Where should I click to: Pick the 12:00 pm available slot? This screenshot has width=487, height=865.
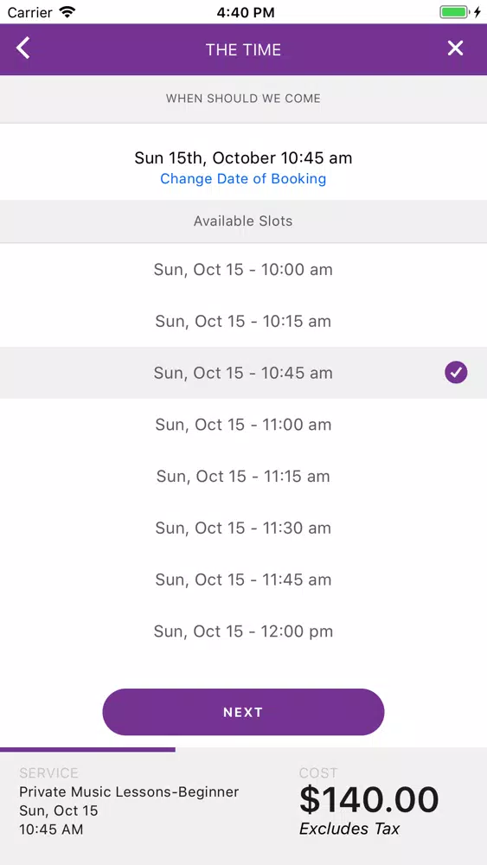pos(243,631)
